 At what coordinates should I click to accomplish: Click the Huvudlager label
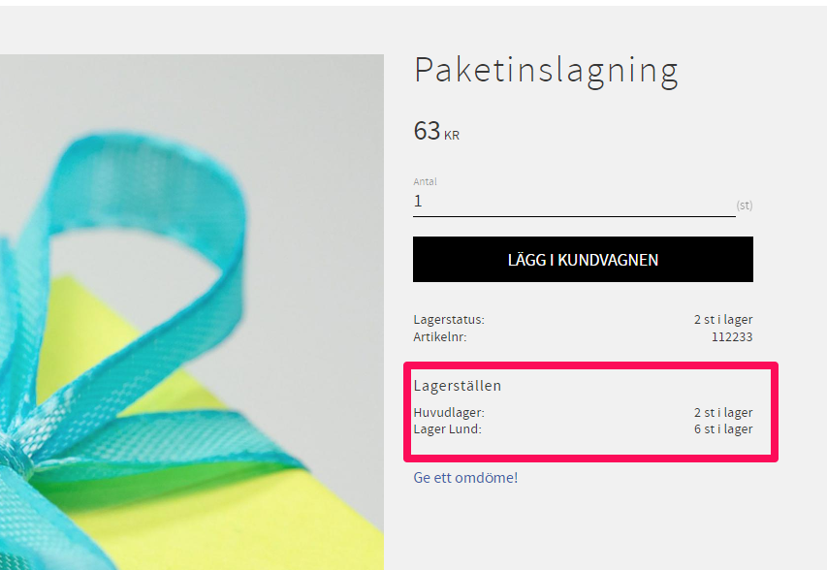449,412
